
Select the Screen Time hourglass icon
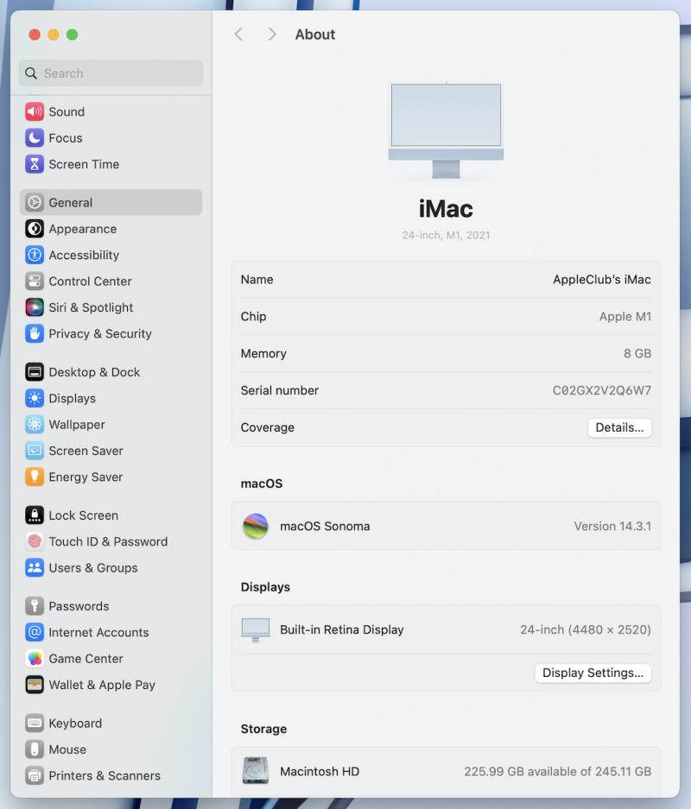pos(35,164)
